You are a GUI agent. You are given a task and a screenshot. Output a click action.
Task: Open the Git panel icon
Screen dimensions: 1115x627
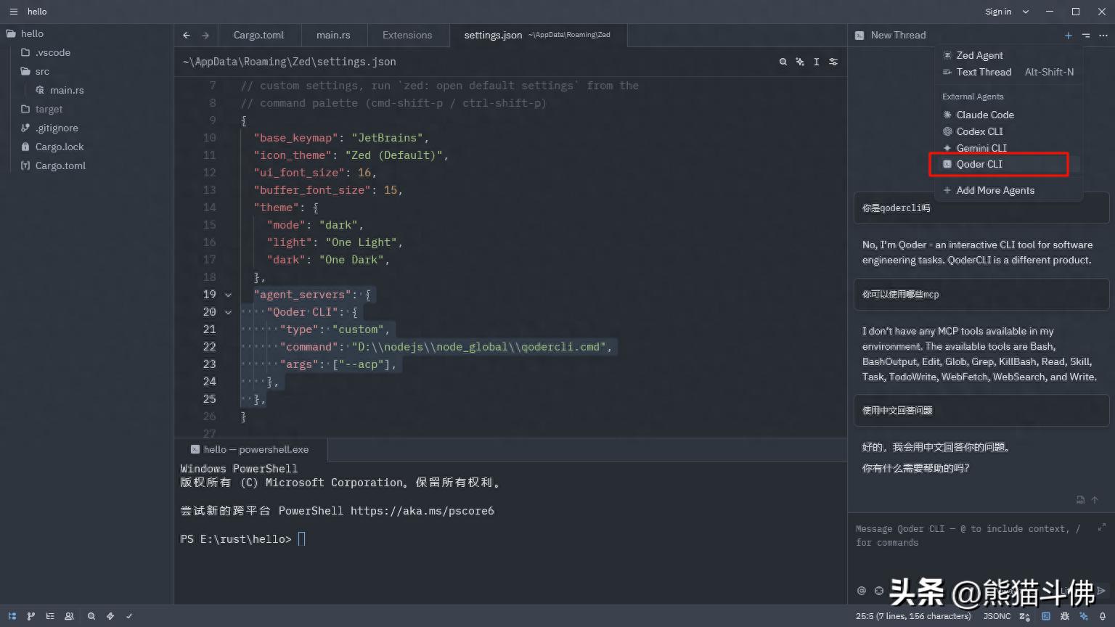coord(31,616)
